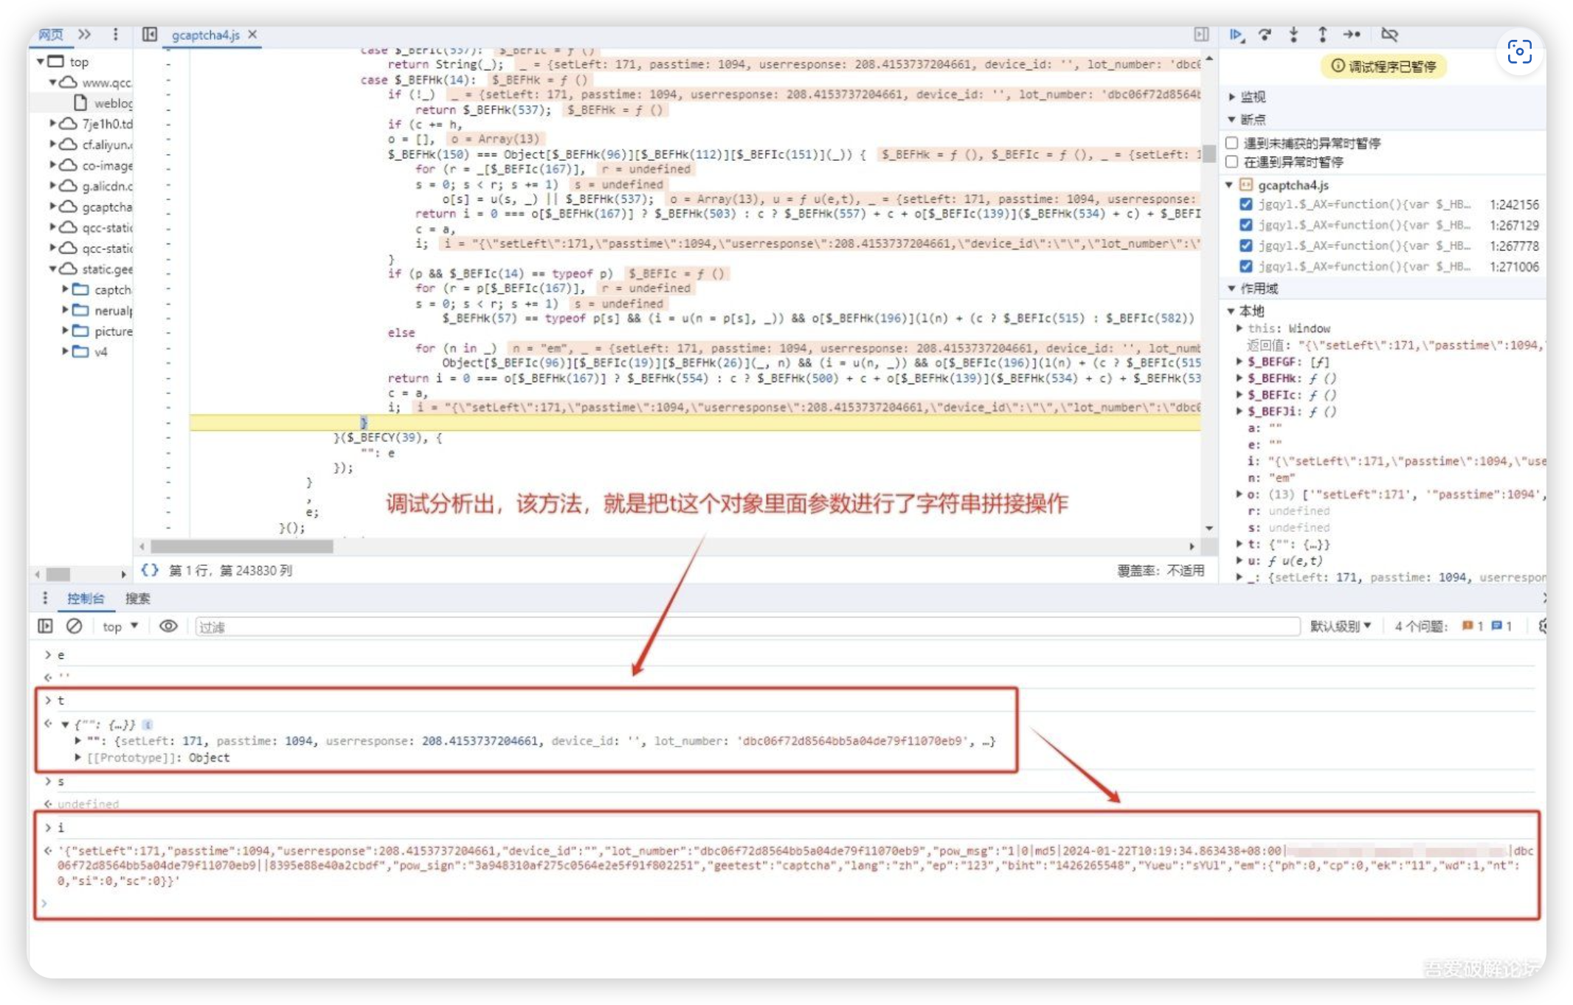Click the step over icon
Viewport: 1573px width, 1005px height.
[1265, 35]
